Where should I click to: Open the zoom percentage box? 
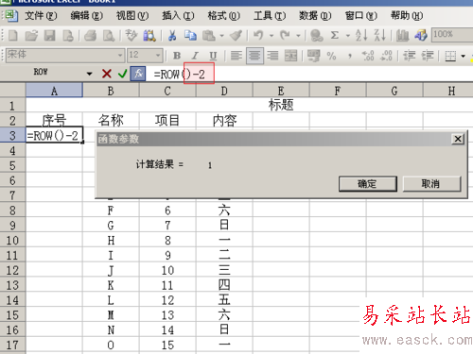(x=452, y=35)
